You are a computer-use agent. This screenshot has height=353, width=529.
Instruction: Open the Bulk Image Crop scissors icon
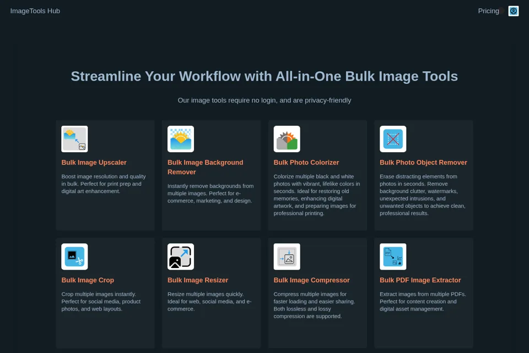(x=74, y=256)
